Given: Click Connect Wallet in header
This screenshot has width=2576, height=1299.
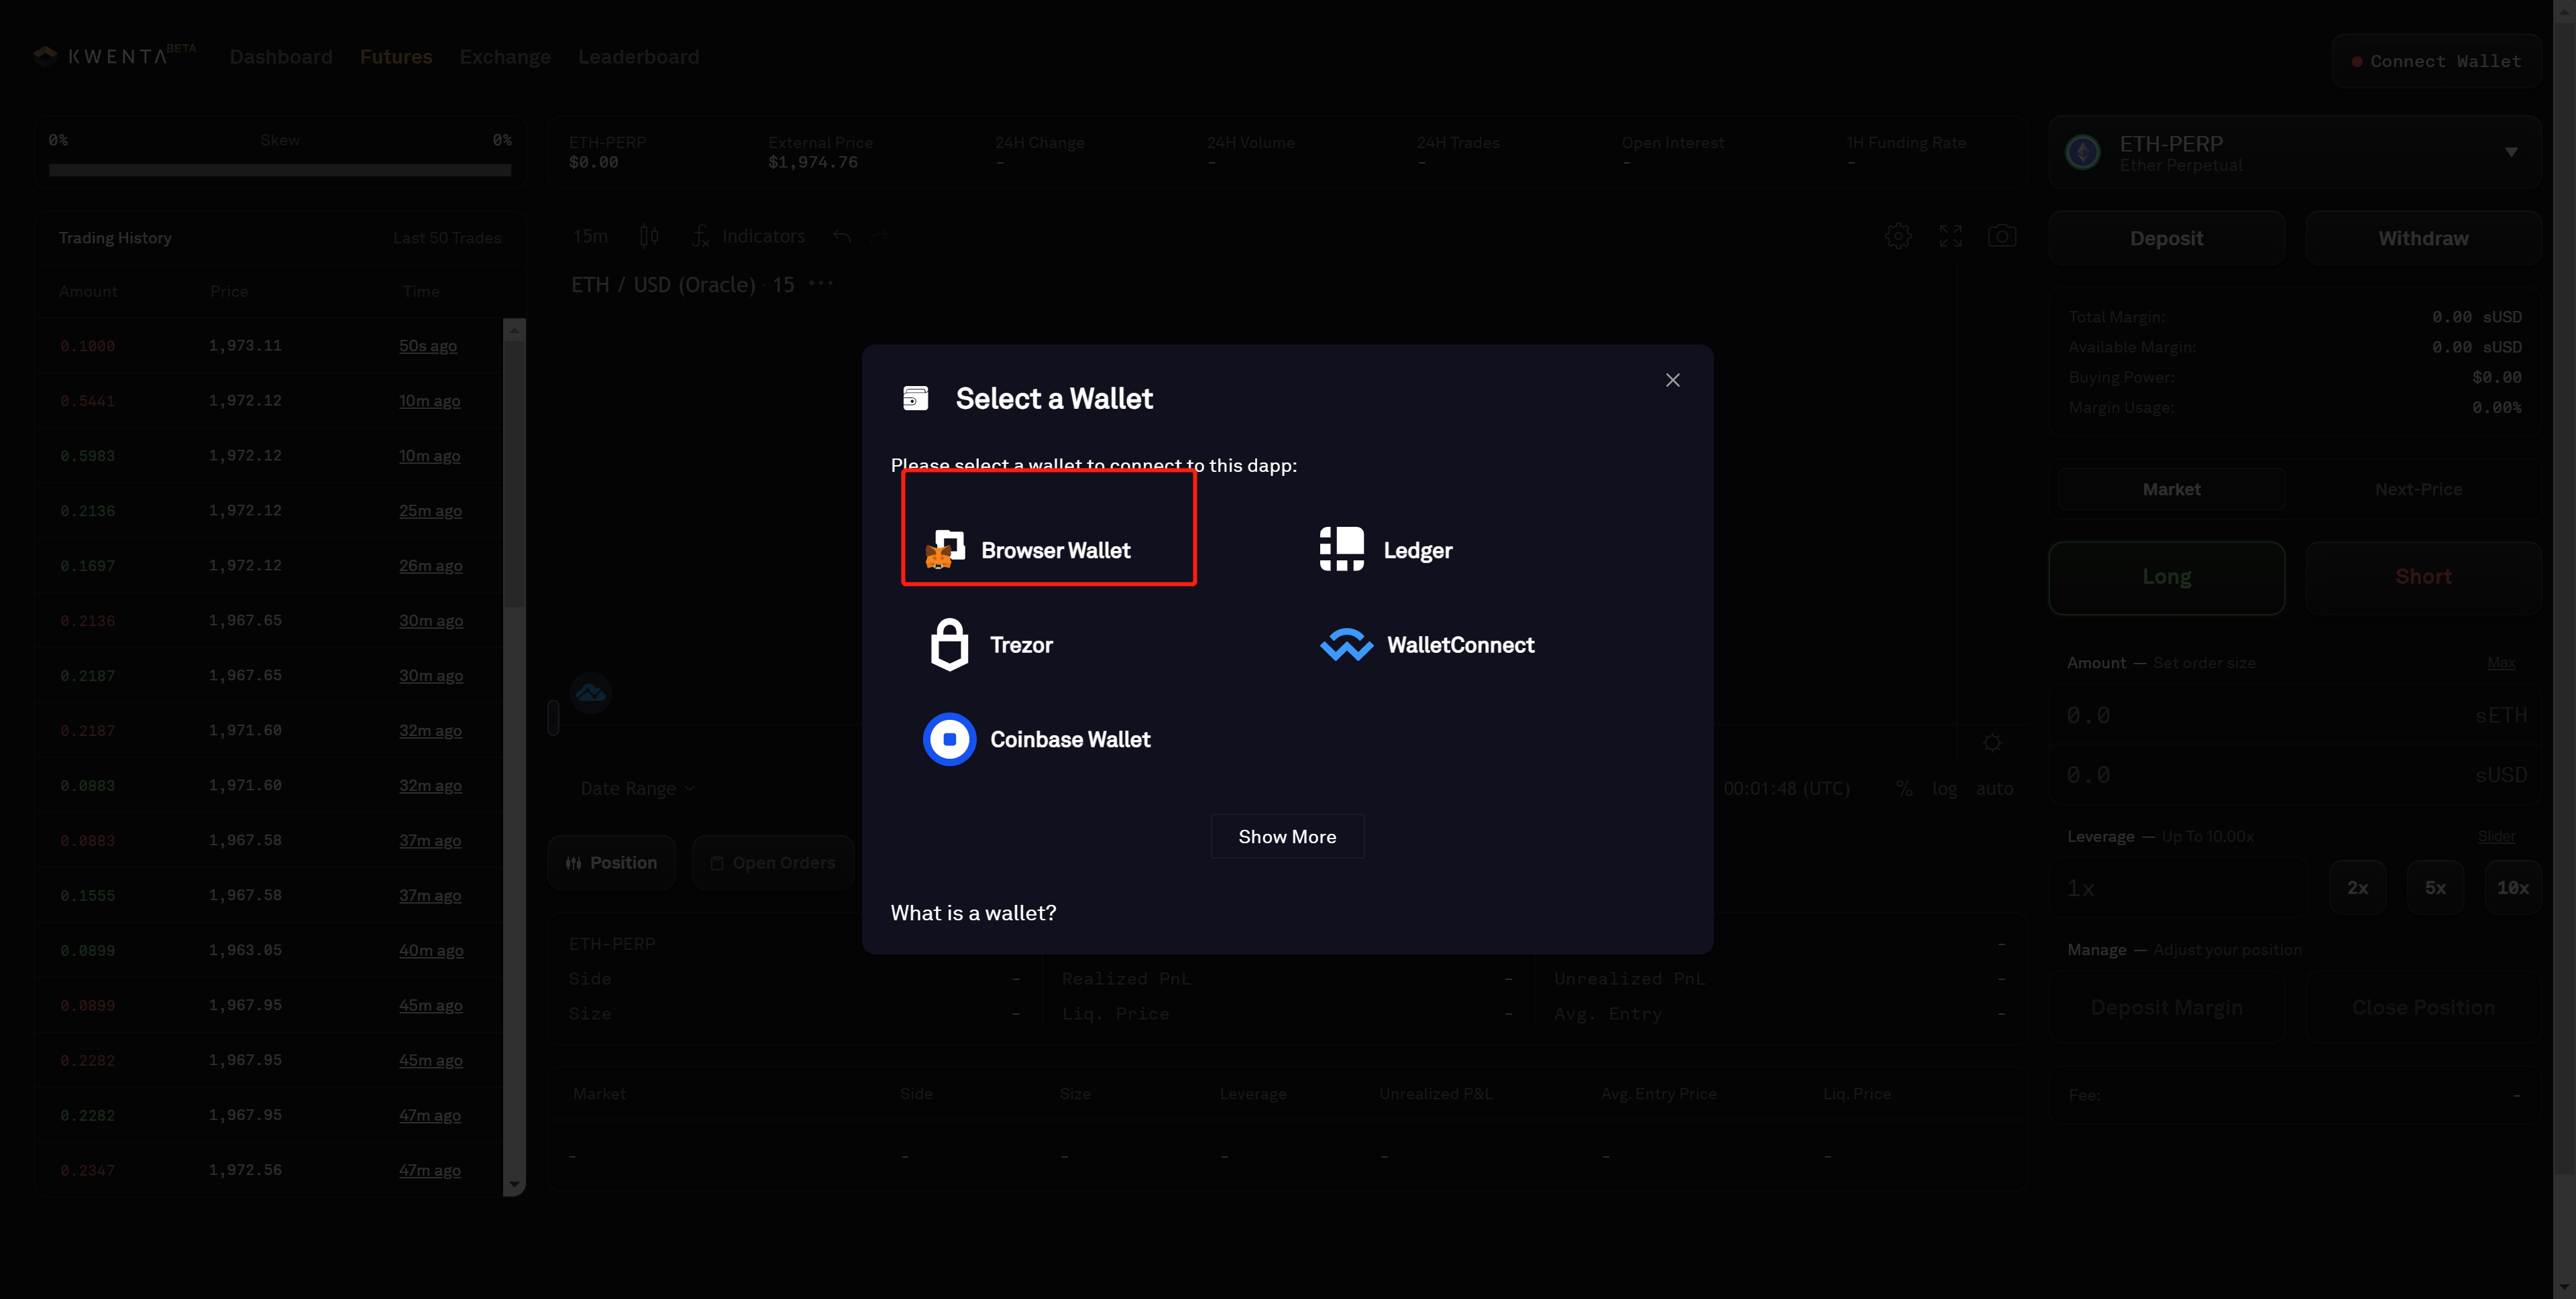Looking at the screenshot, I should click(2436, 61).
